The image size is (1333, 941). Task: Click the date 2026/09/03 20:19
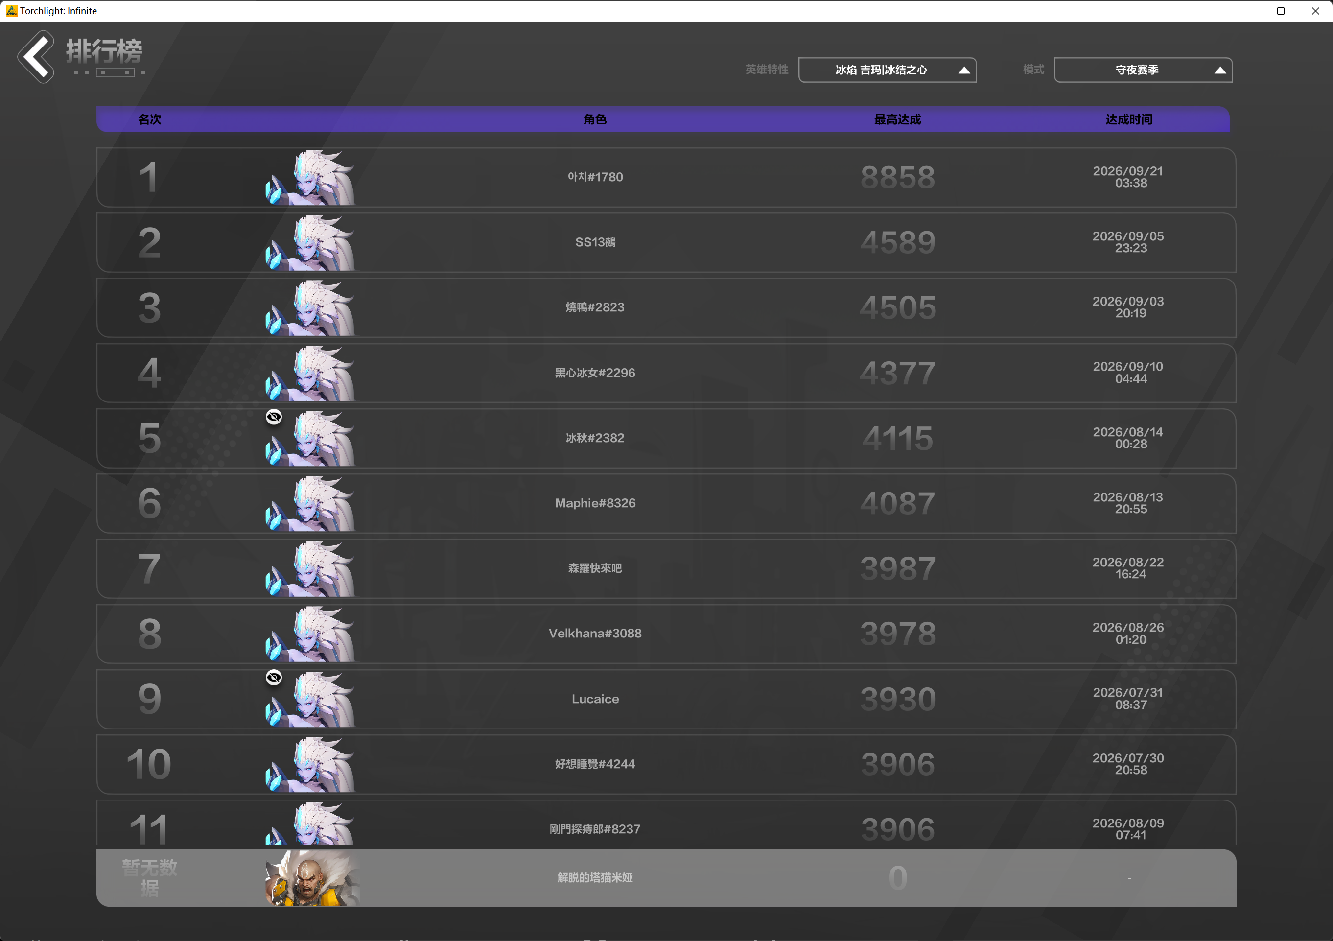pos(1129,307)
